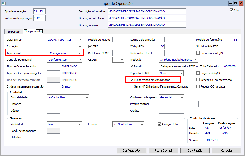The height and width of the screenshot is (156, 245).
Task: Focus the Prefixo contábil input field
Action: coord(179,104)
